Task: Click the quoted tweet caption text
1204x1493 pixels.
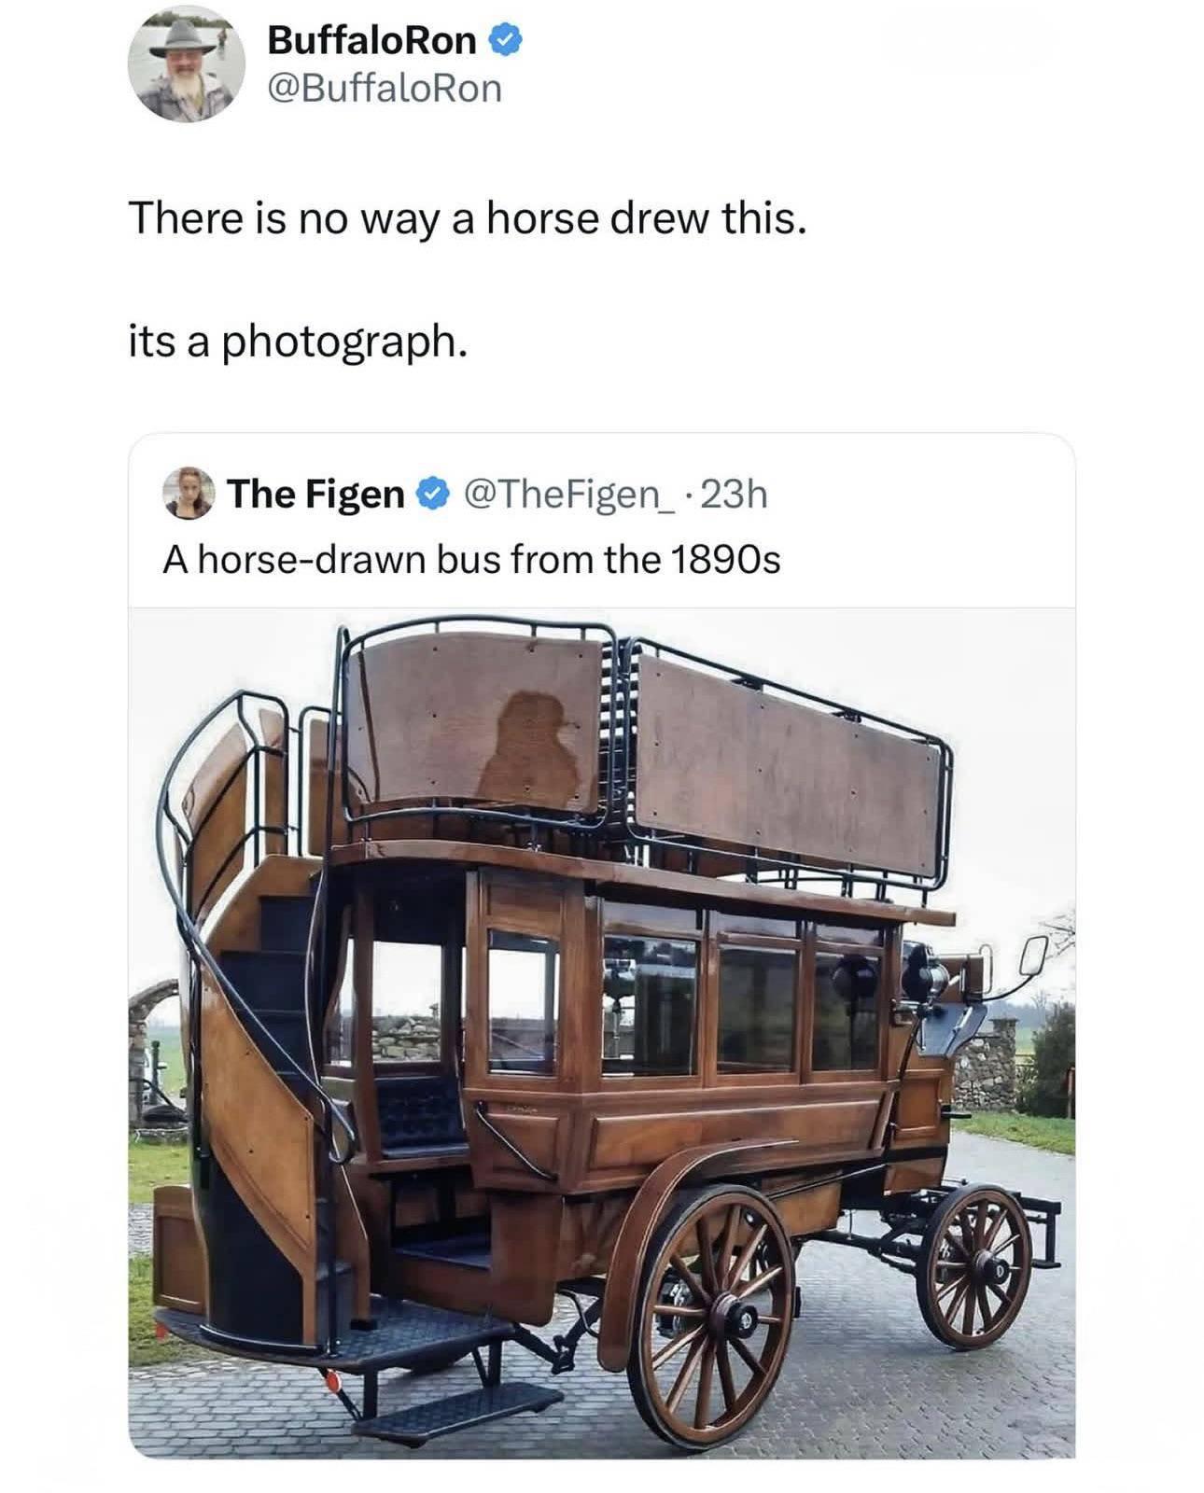Action: pos(471,560)
